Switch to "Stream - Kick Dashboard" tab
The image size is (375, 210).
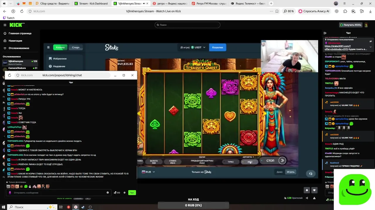coord(91,3)
